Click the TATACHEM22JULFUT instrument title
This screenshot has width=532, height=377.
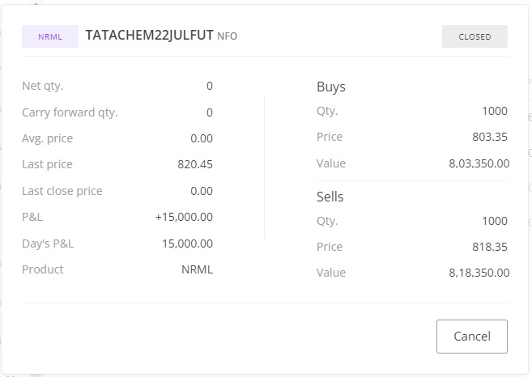(x=149, y=36)
